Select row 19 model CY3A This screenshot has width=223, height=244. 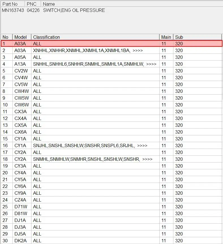click(20, 166)
